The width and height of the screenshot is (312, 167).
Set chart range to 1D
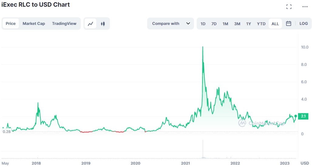[203, 24]
